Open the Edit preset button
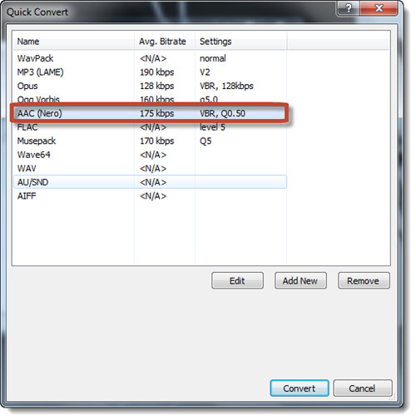The width and height of the screenshot is (416, 420). (237, 280)
